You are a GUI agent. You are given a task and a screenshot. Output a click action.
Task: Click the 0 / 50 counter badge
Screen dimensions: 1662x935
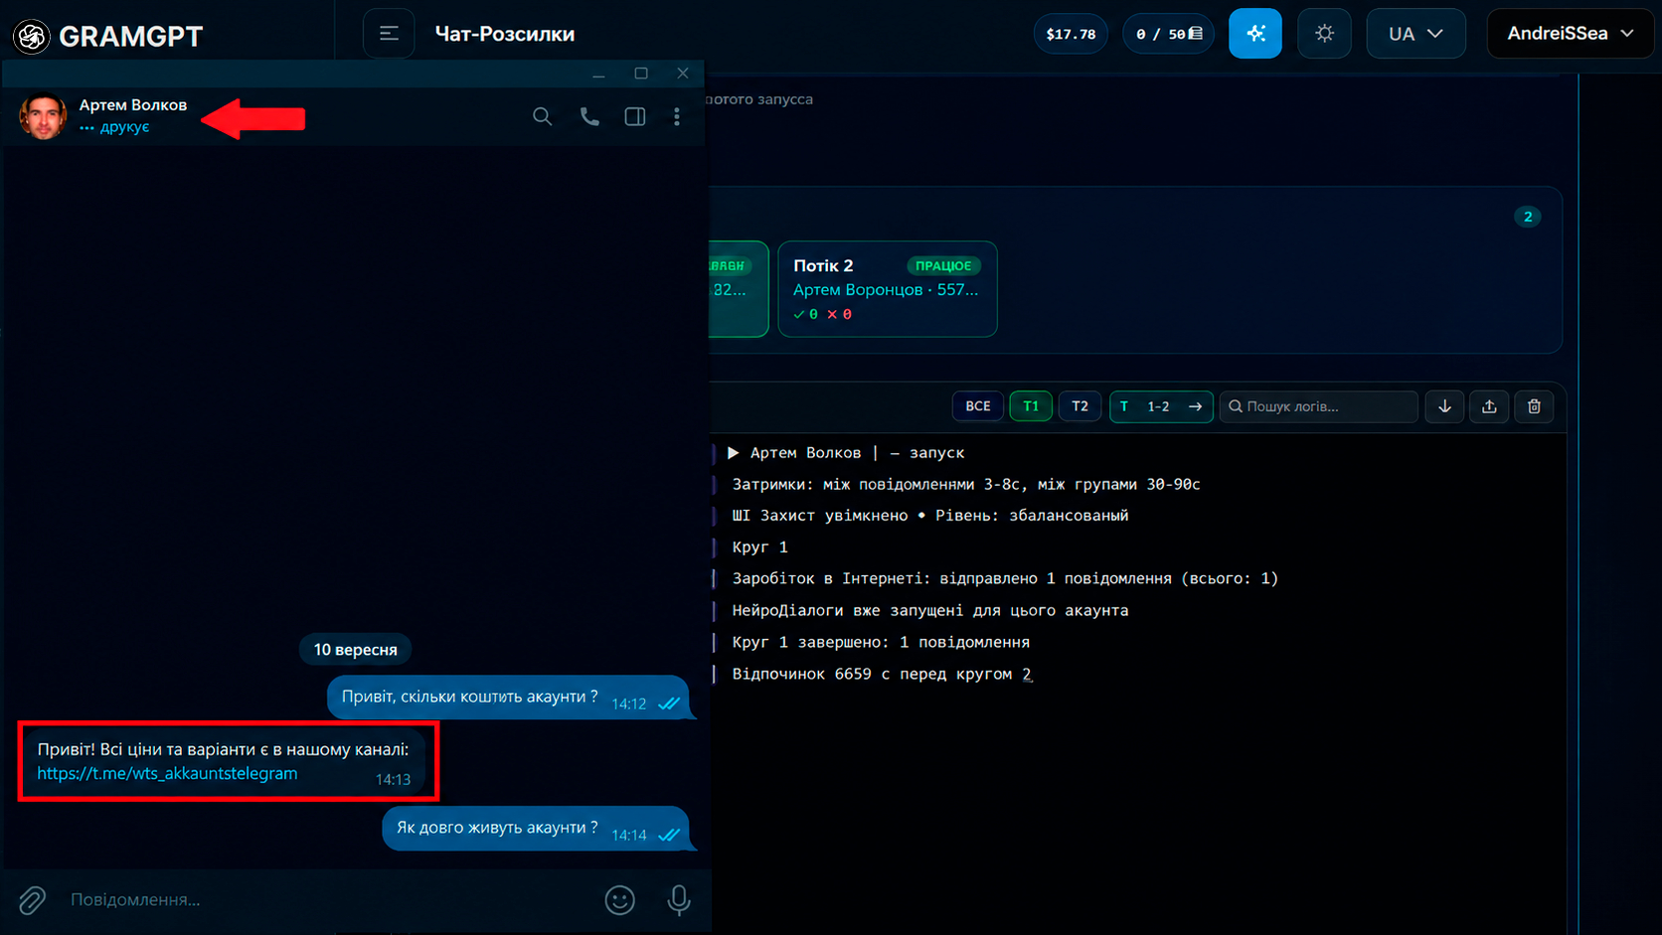[x=1168, y=34]
